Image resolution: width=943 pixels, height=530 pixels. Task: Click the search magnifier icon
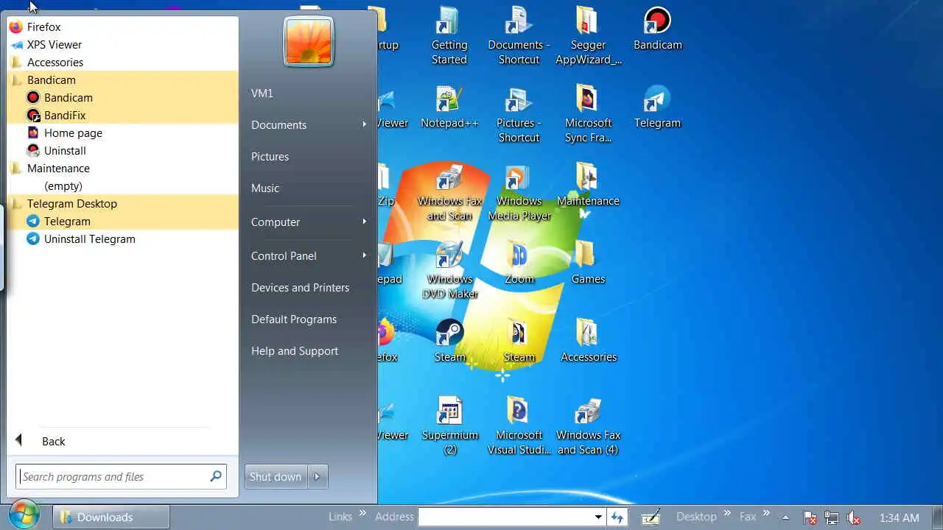216,476
